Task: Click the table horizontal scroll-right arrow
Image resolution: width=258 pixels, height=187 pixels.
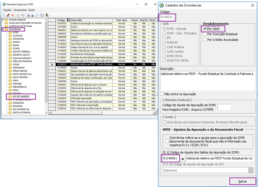Action: click(x=154, y=113)
